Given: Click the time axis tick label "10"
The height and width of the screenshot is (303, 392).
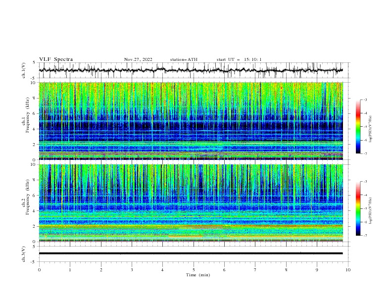Looking at the screenshot, I should coord(348,270).
